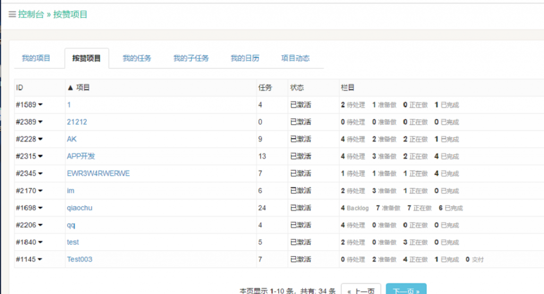Expand the dropdown for project #2206
This screenshot has width=544, height=294.
coord(40,225)
